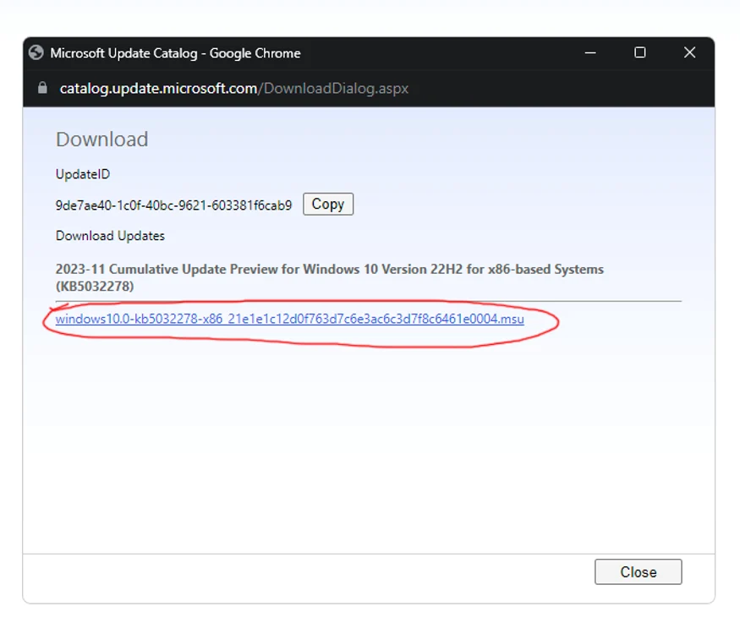Click the globe icon in the title bar
Viewport: 740px width, 634px height.
coord(36,52)
